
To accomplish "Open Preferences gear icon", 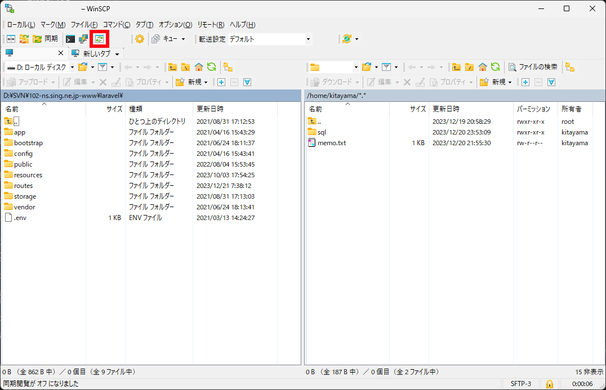I will coord(140,39).
